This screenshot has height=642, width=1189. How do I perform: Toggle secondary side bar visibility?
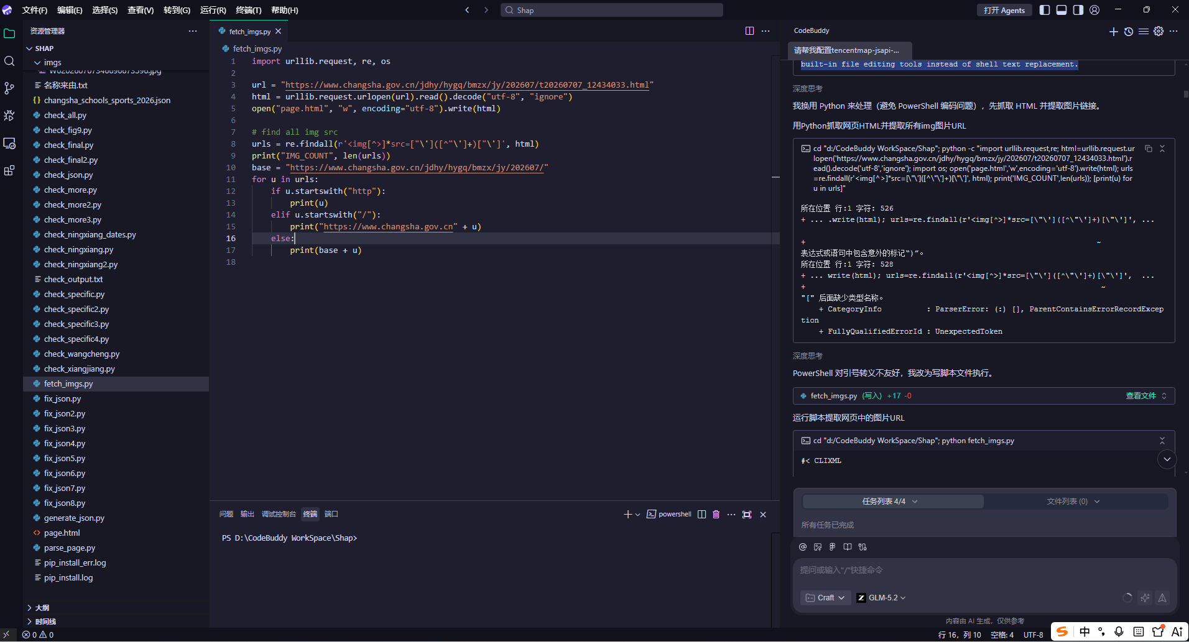[1078, 10]
